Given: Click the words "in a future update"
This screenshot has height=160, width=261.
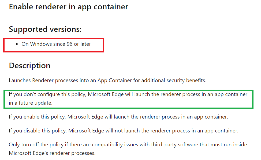Looking at the screenshot, I should click(30, 103).
